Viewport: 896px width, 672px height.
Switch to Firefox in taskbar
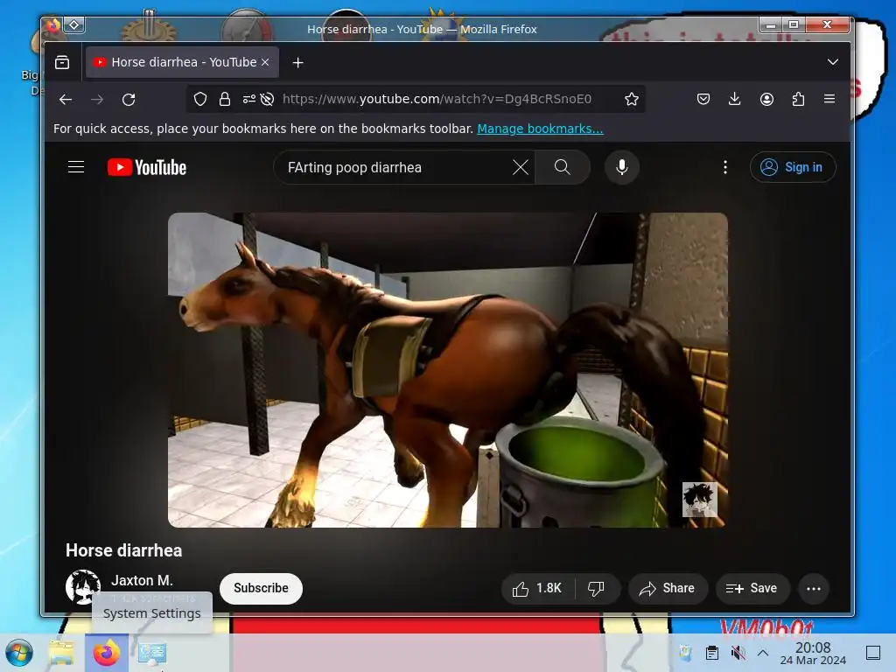pos(107,653)
